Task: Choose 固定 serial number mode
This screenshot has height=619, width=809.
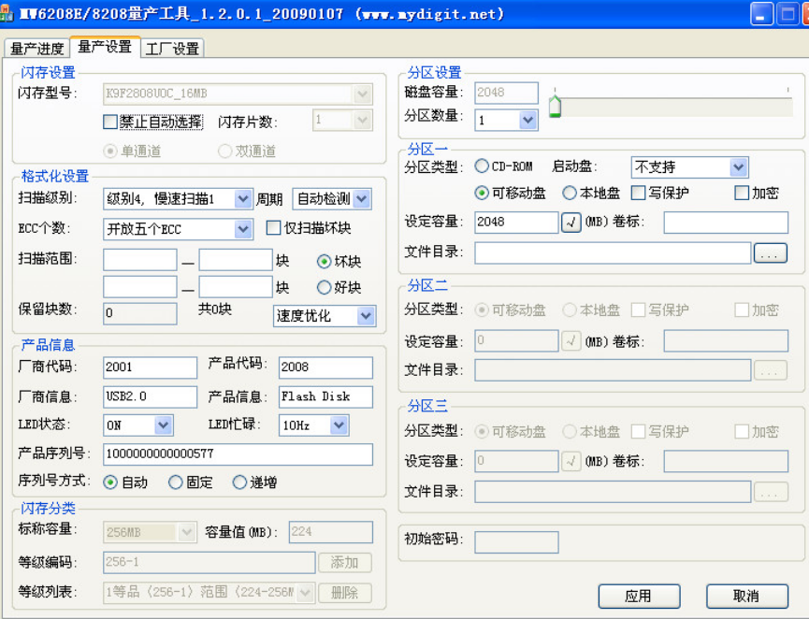Action: coord(176,482)
